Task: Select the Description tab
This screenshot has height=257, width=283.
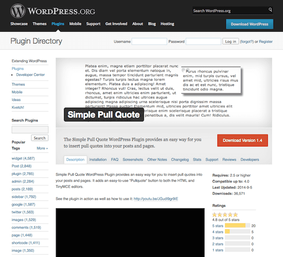Action: [x=75, y=160]
